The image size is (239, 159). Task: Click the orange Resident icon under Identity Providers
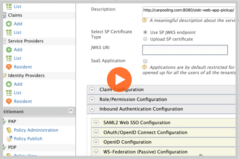pos(9,101)
